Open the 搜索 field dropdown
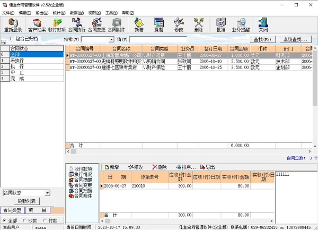Screen dimensions: 318x230 [111, 39]
